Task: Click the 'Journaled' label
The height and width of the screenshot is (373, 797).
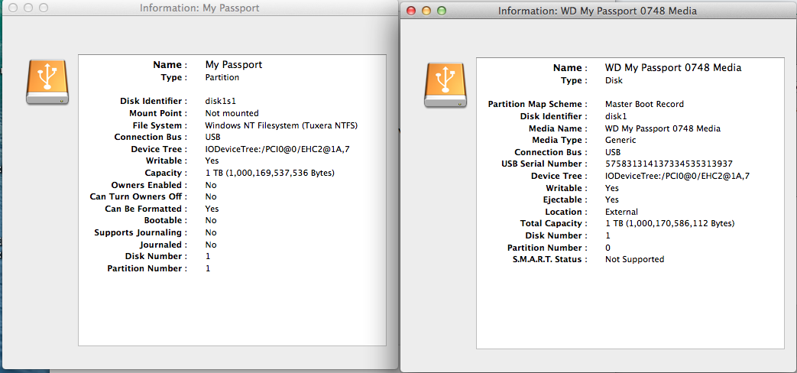Action: click(162, 245)
